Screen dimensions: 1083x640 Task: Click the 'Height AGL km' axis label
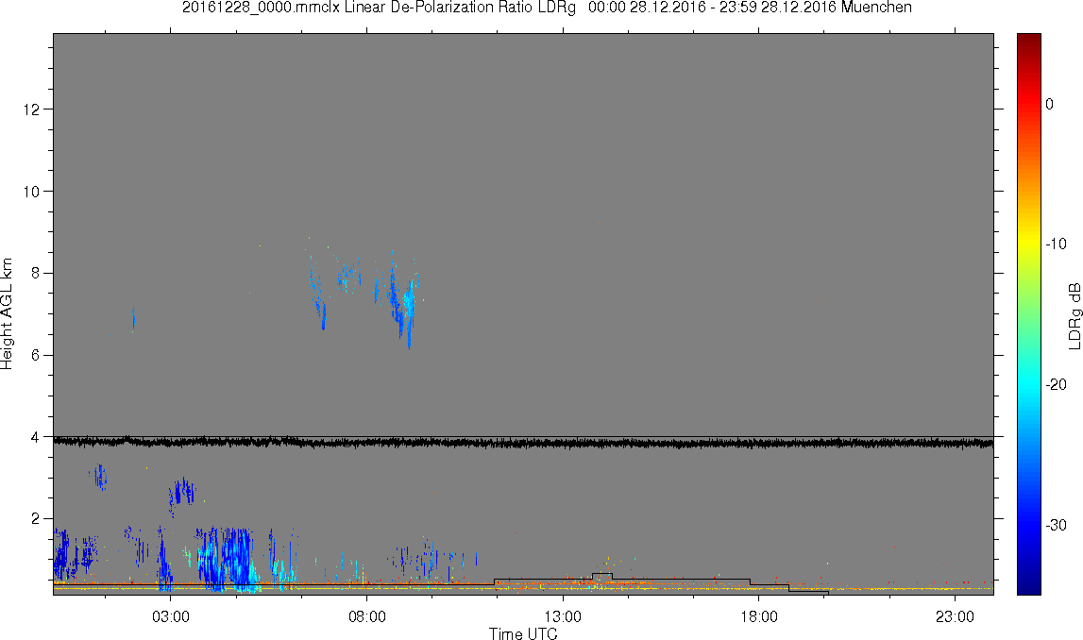click(7, 314)
